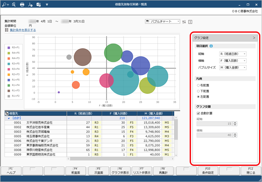Click the green bubble in the chart
The width and height of the screenshot is (262, 182).
113,53
